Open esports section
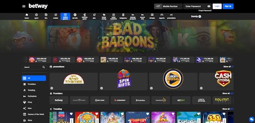 pyautogui.click(x=162, y=16)
